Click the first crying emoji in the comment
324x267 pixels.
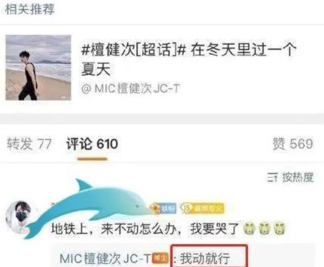[250, 228]
